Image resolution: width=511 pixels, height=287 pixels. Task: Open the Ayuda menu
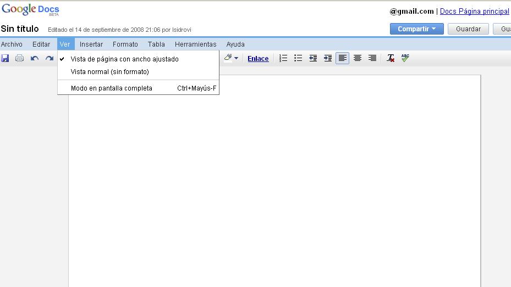click(x=235, y=44)
